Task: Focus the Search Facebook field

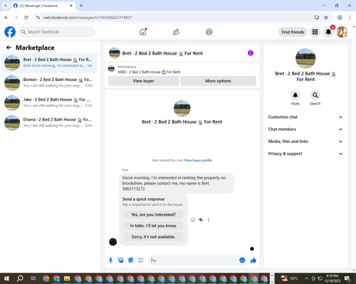Action: click(57, 32)
